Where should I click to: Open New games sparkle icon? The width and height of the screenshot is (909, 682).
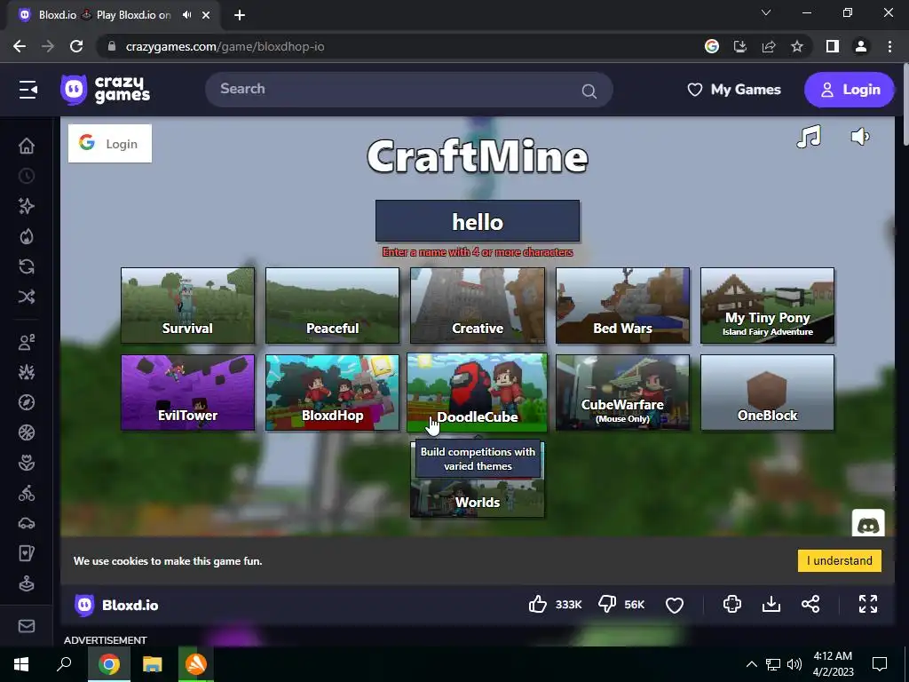click(27, 206)
